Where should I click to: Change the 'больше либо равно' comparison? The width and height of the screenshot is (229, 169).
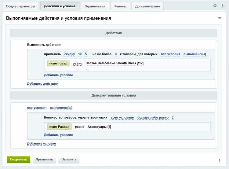coord(153,118)
